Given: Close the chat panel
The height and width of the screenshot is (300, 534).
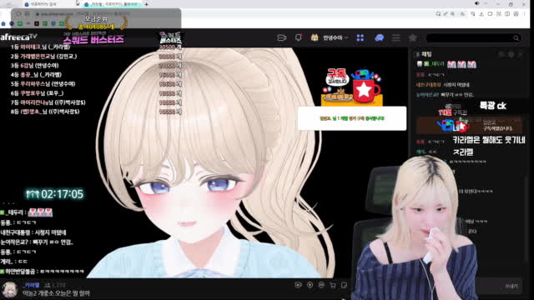Looking at the screenshot, I should 521,54.
